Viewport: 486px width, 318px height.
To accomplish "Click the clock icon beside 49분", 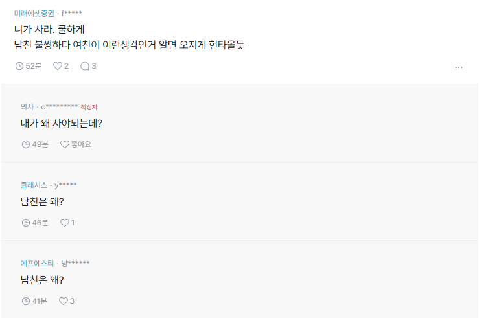I will (x=26, y=144).
